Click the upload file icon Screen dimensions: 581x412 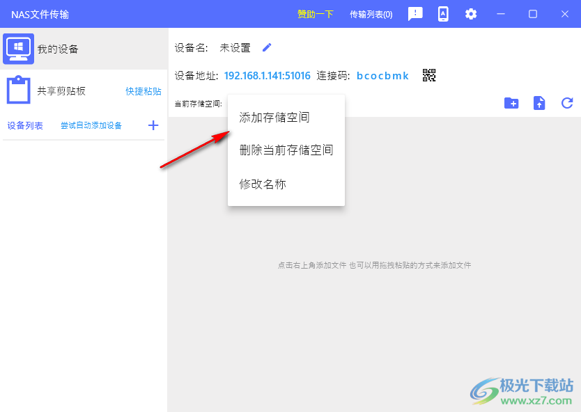point(539,103)
